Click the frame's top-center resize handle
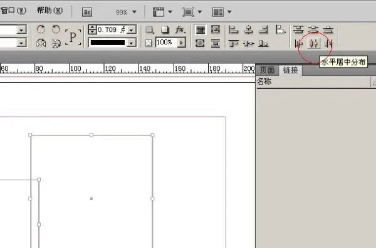 [91, 135]
